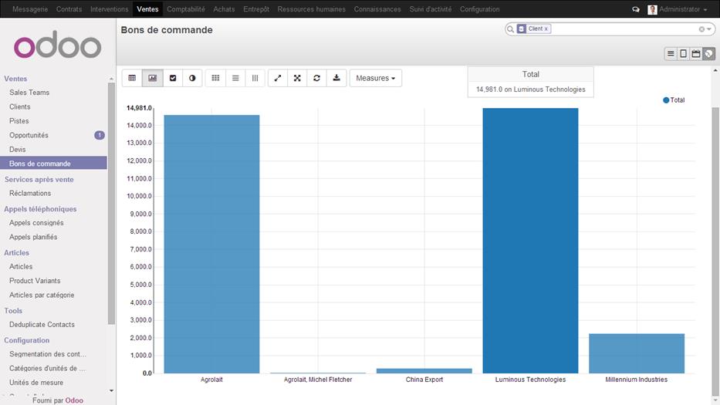Open Appels consignés in sidebar
The height and width of the screenshot is (405, 720).
click(36, 223)
